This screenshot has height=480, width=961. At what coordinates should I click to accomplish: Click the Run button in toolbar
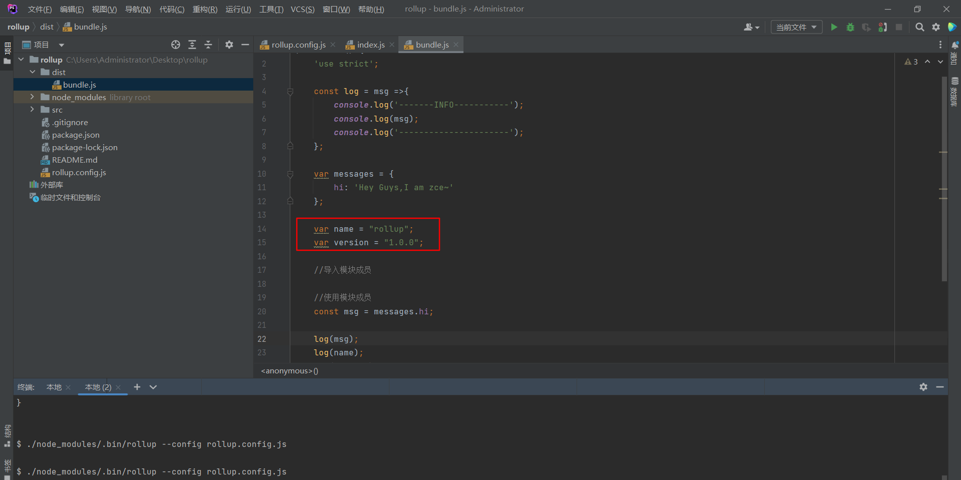click(834, 27)
